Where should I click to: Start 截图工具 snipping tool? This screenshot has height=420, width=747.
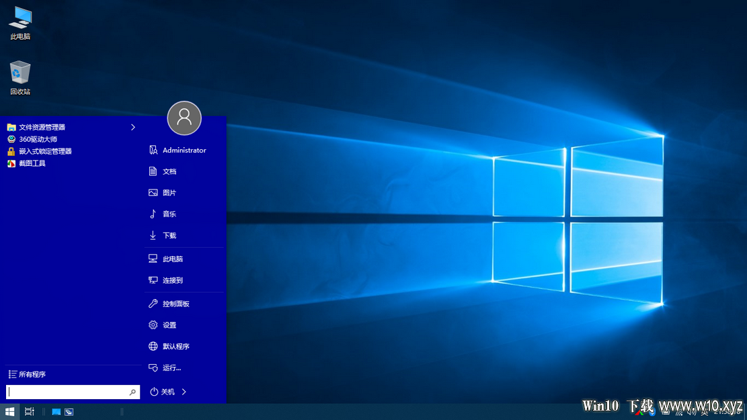pos(27,163)
